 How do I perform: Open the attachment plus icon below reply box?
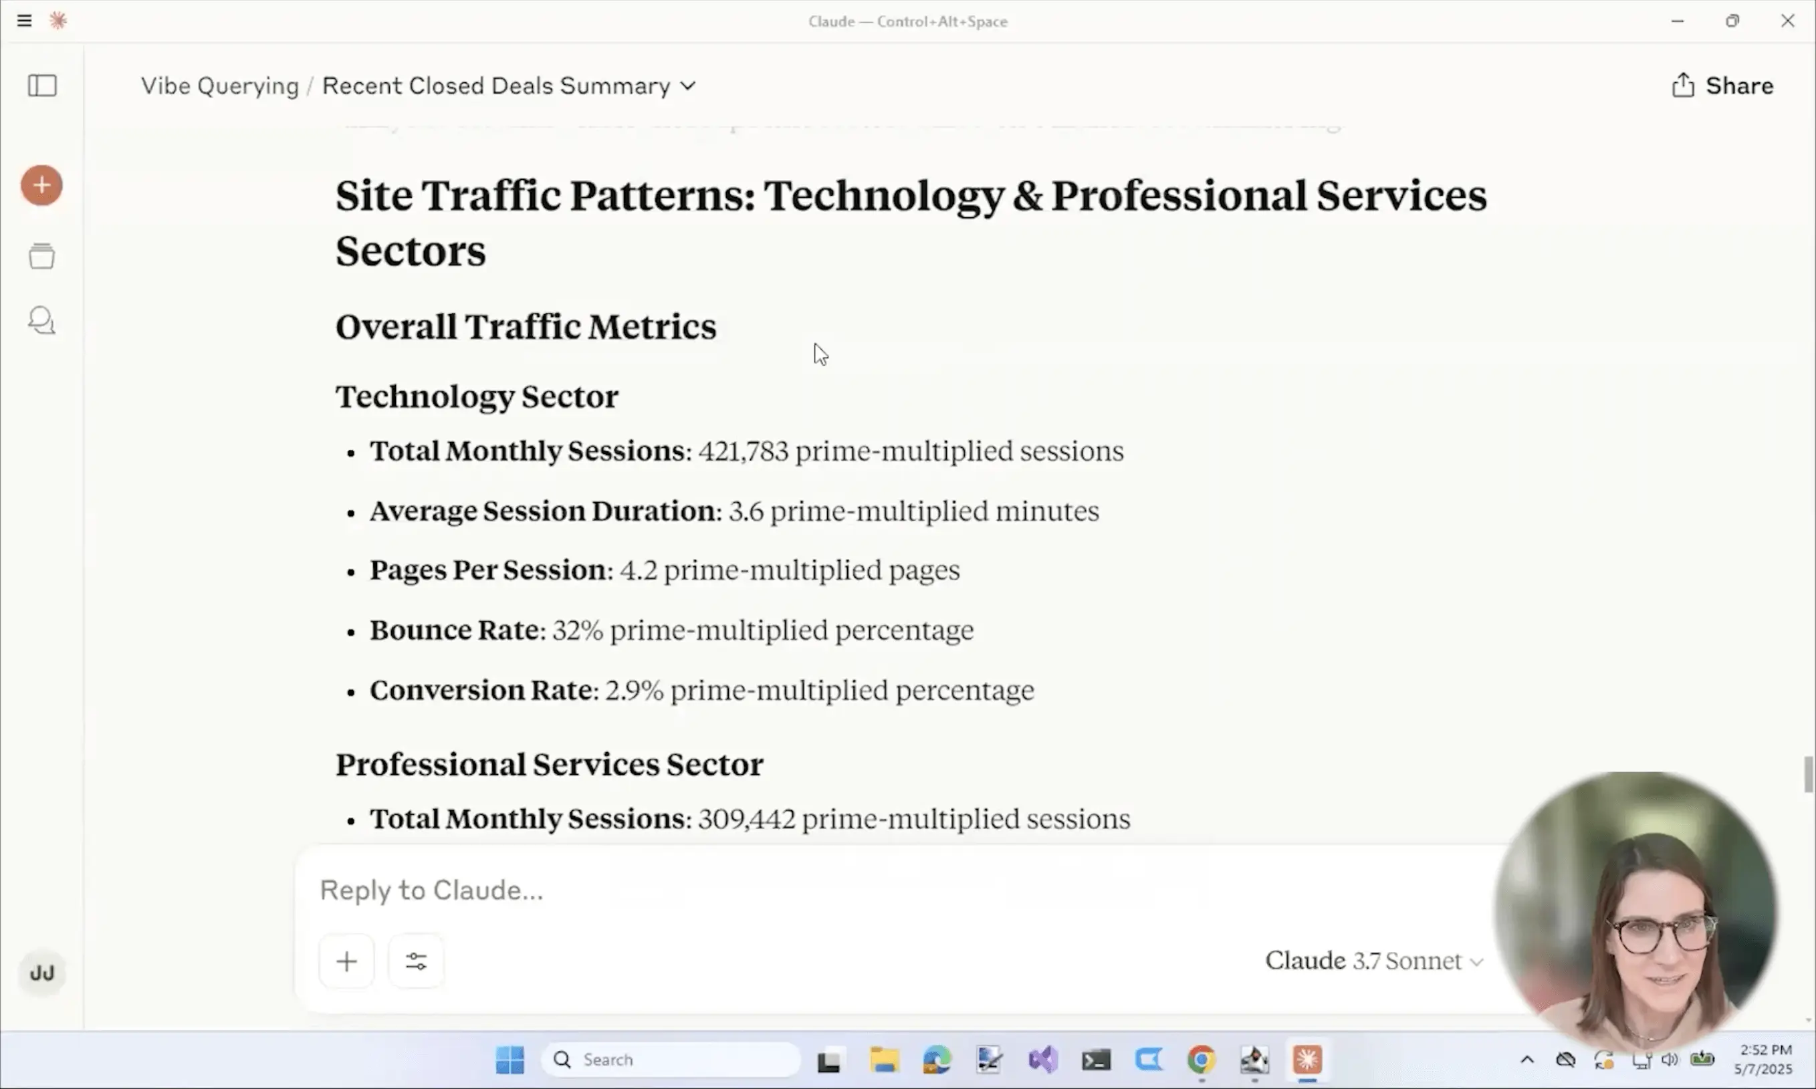pyautogui.click(x=346, y=960)
